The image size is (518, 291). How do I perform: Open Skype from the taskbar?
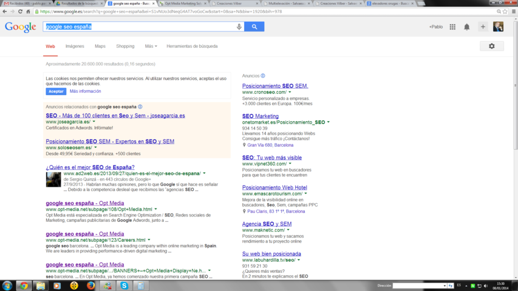click(x=124, y=286)
